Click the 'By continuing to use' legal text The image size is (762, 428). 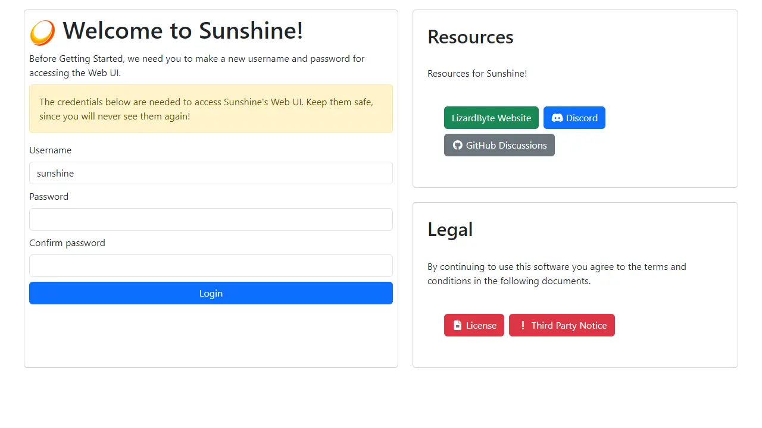[557, 273]
